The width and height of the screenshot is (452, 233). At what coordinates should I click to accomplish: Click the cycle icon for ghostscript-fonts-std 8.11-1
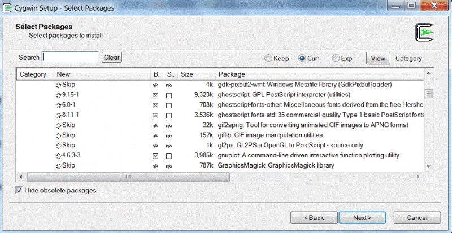[59, 116]
